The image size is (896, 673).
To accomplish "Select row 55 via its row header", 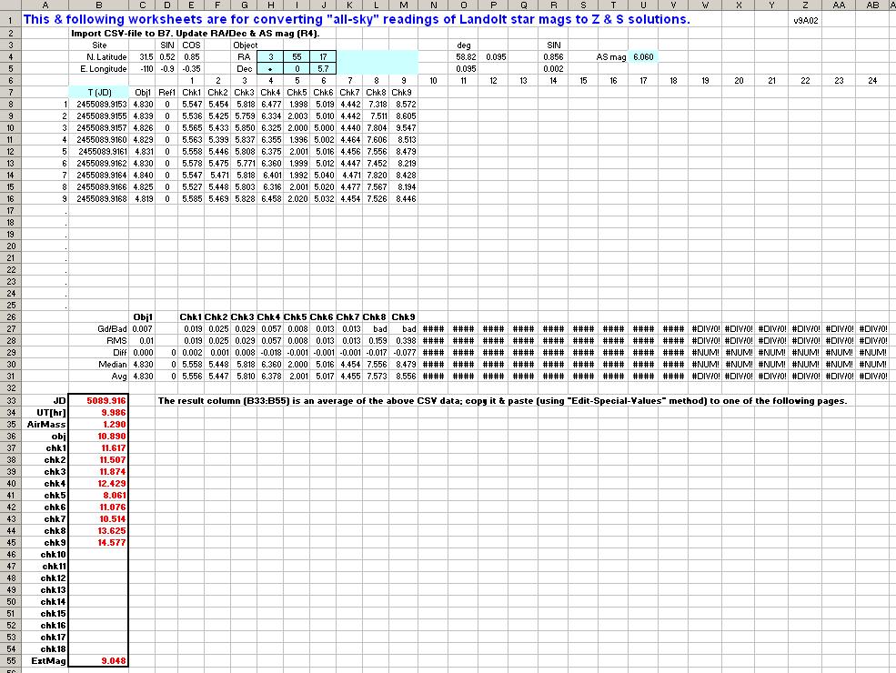I will (11, 661).
